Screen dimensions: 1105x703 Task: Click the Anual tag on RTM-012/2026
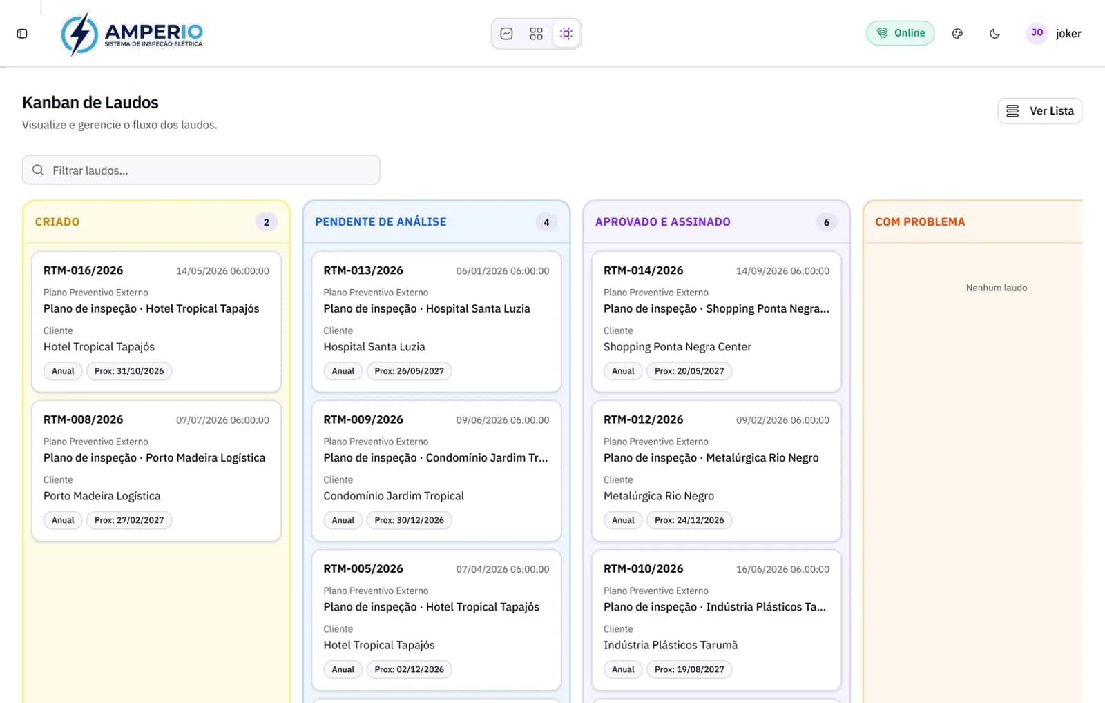point(623,520)
